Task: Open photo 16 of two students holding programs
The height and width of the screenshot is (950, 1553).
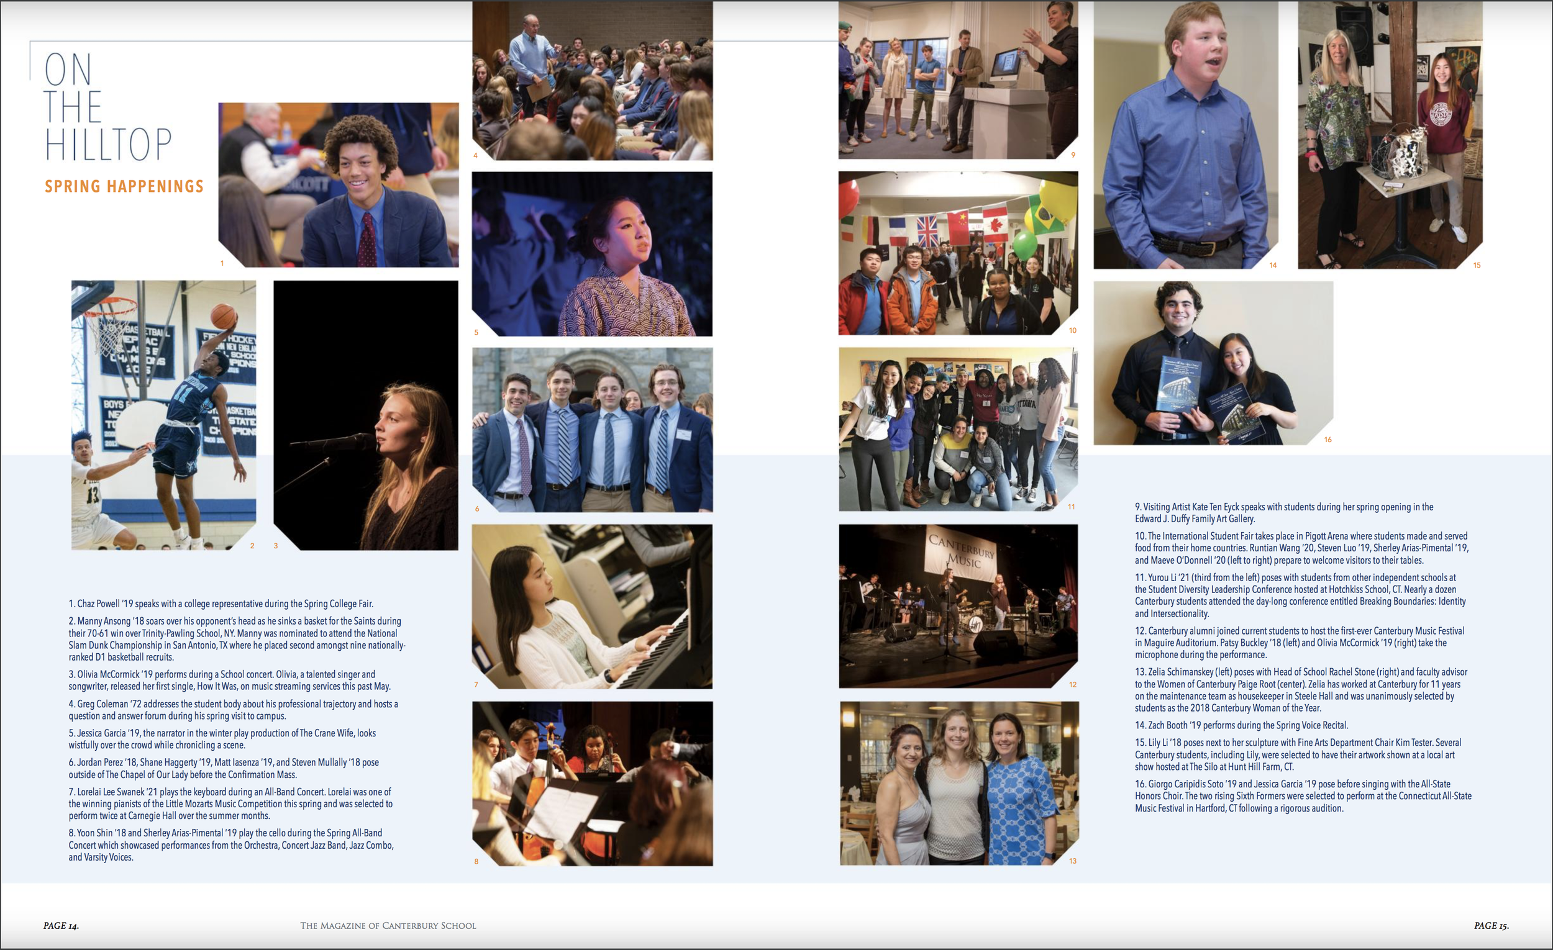Action: [x=1213, y=363]
